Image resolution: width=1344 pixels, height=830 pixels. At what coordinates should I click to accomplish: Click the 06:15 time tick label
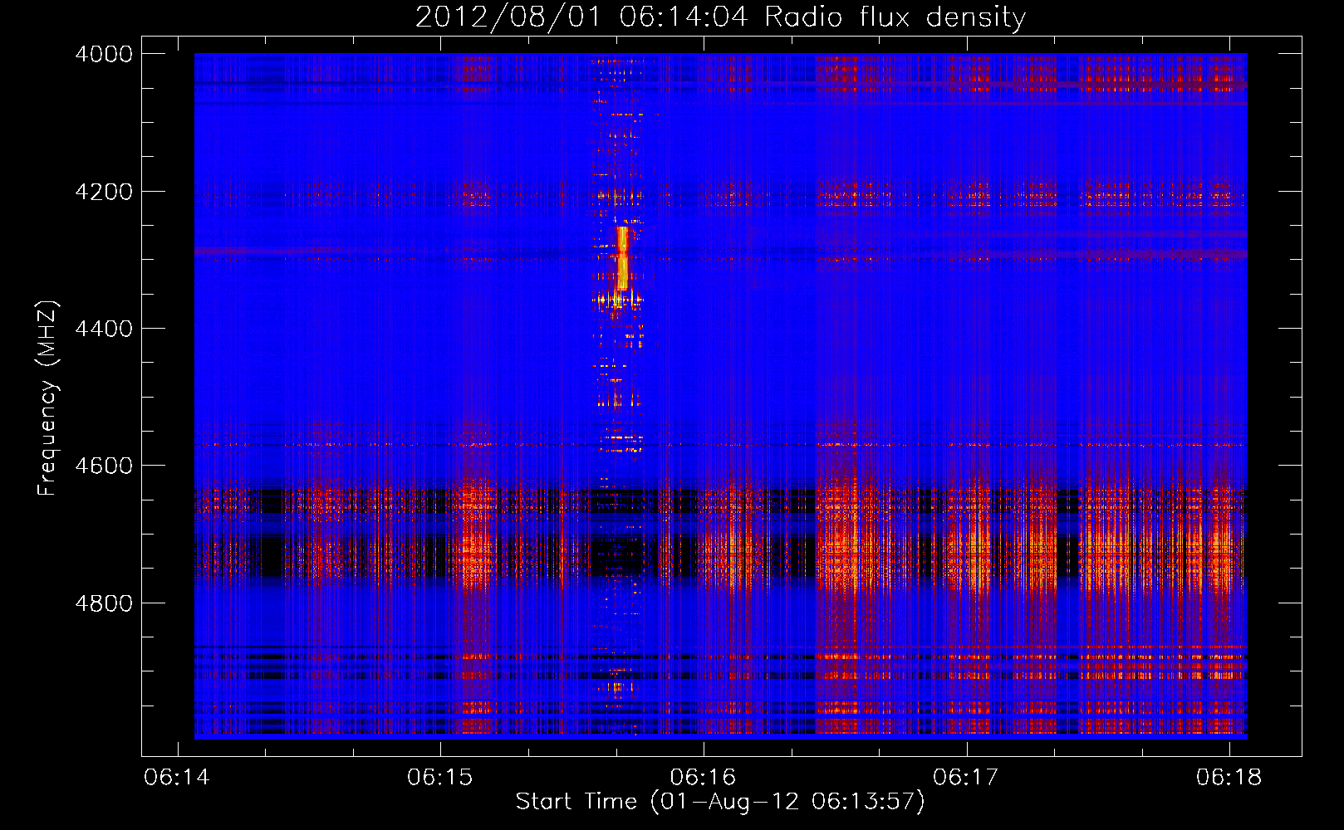(440, 778)
